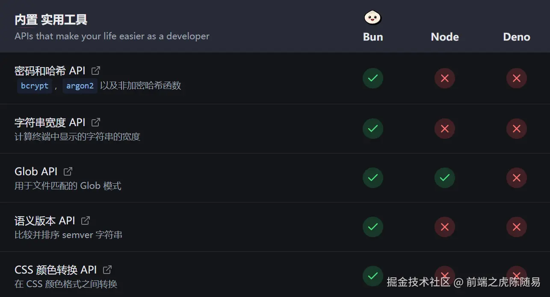Click the argon2 code badge
The height and width of the screenshot is (297, 550).
pos(80,86)
